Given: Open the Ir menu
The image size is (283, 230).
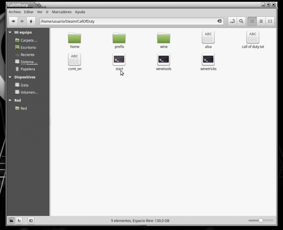Looking at the screenshot, I should pyautogui.click(x=47, y=12).
